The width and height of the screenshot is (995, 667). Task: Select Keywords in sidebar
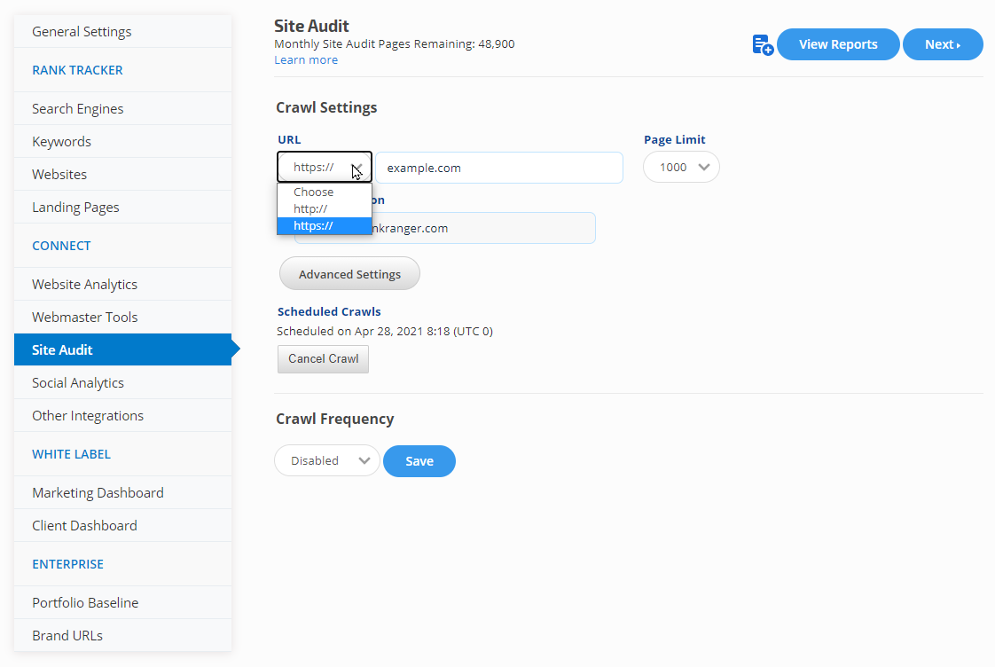(62, 141)
